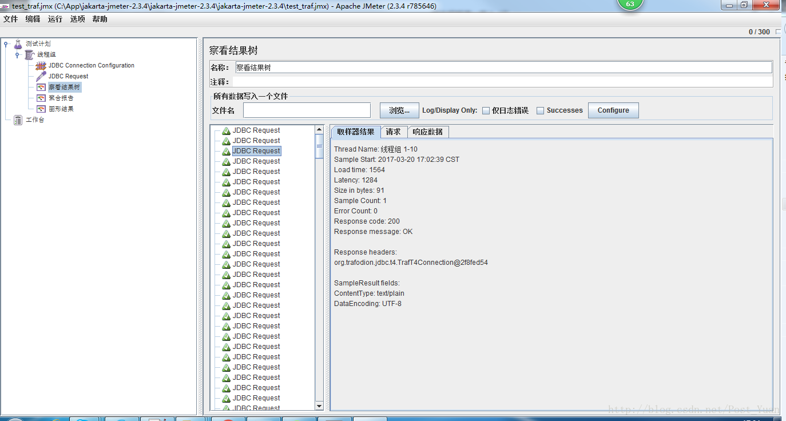
Task: Open the 文件 menu
Action: (11, 19)
